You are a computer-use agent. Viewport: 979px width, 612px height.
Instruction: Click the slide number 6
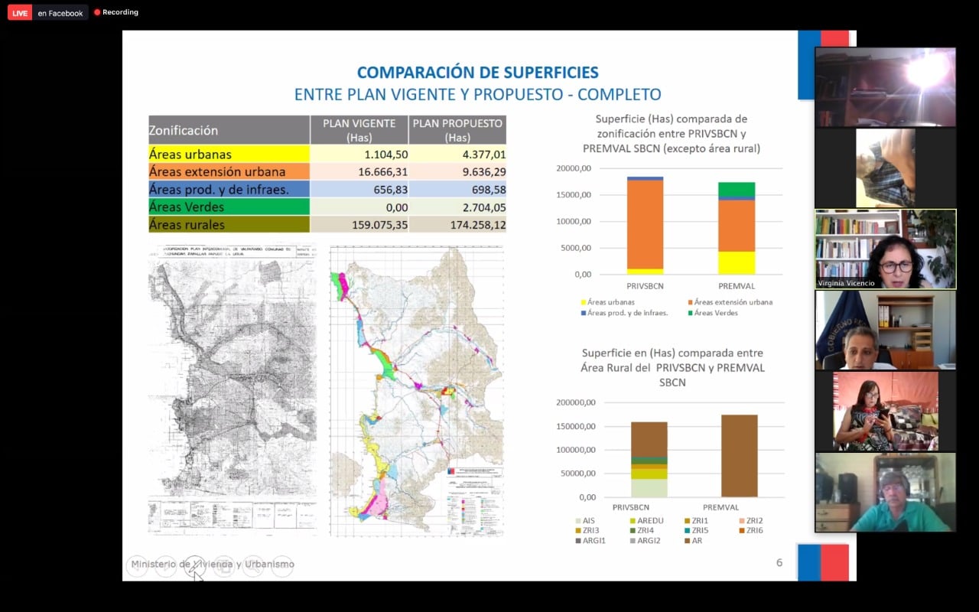pos(779,562)
